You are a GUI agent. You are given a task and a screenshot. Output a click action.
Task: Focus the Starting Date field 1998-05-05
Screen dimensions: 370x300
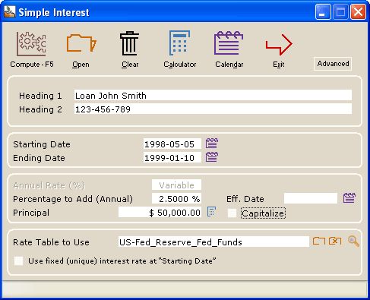[172, 144]
